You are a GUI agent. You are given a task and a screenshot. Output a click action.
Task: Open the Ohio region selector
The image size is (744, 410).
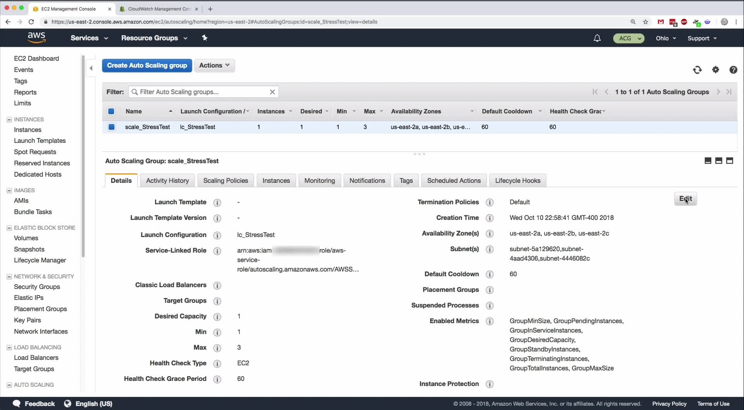pos(666,38)
